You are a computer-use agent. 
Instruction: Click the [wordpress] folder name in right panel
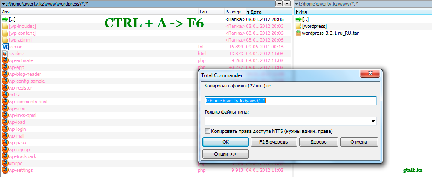314,26
